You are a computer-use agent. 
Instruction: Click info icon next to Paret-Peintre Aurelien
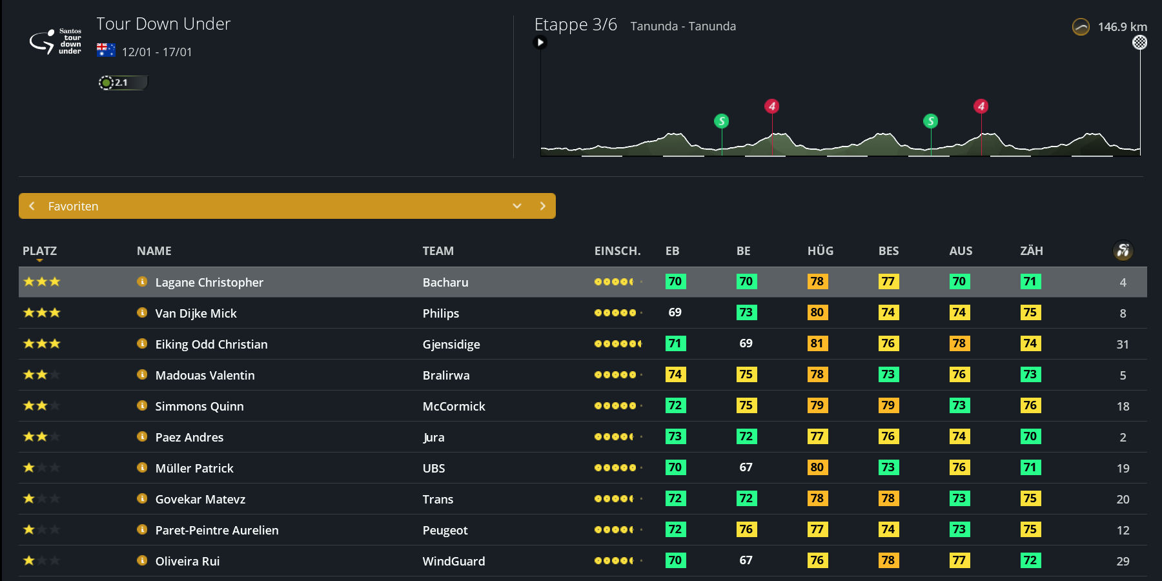[x=142, y=529]
